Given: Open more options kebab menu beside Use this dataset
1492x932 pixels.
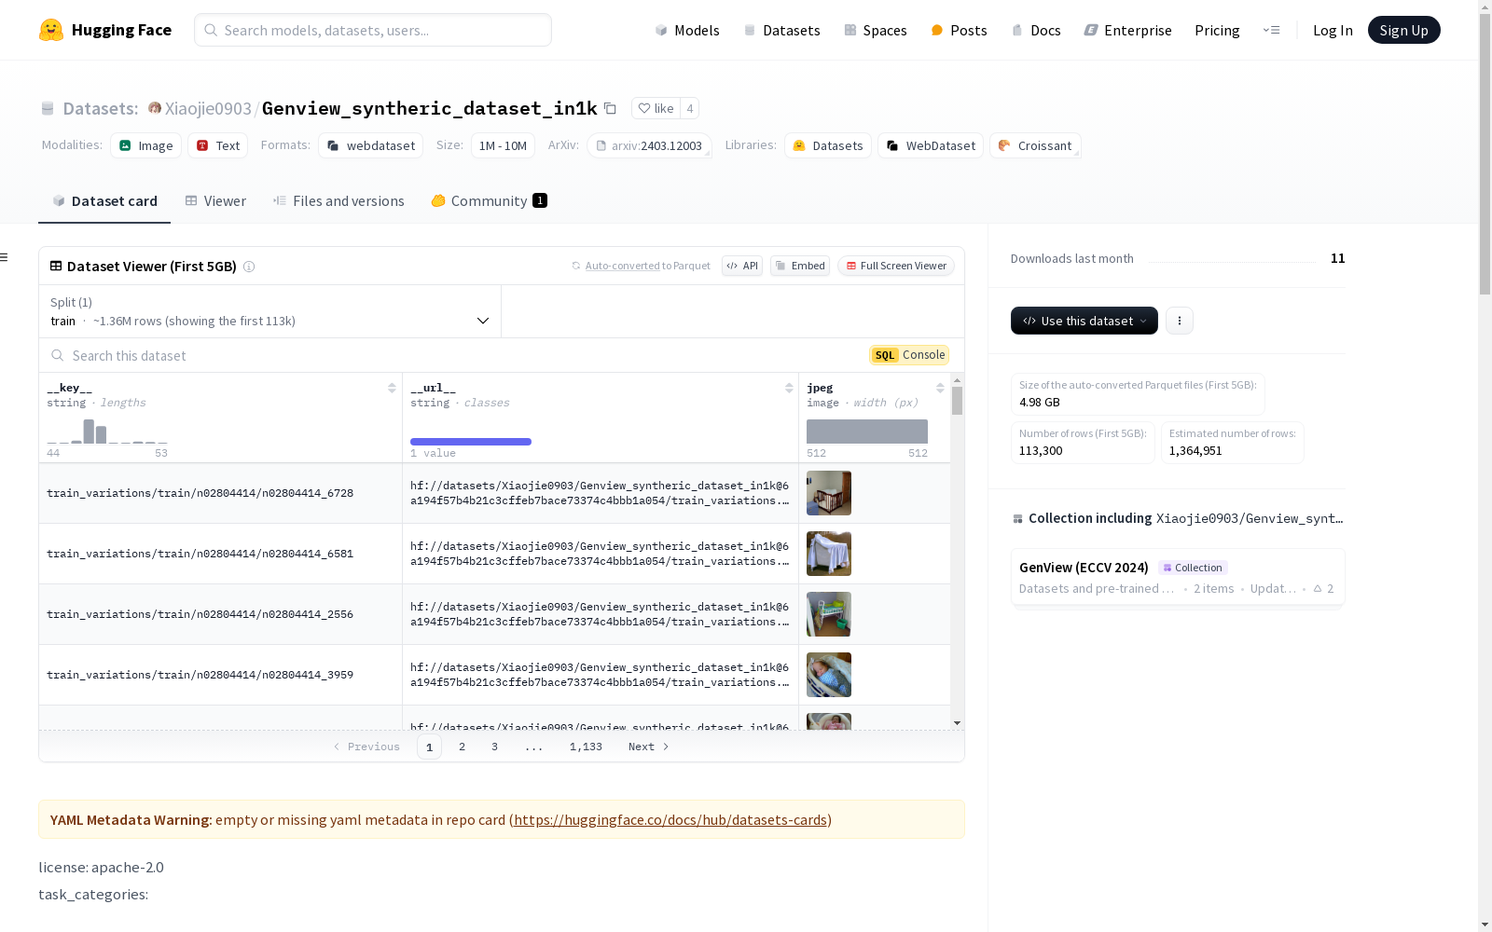Looking at the screenshot, I should [x=1180, y=321].
